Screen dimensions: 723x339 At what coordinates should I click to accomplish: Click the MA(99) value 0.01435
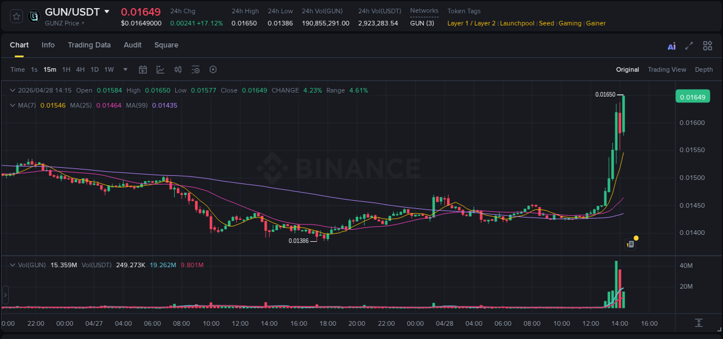164,105
